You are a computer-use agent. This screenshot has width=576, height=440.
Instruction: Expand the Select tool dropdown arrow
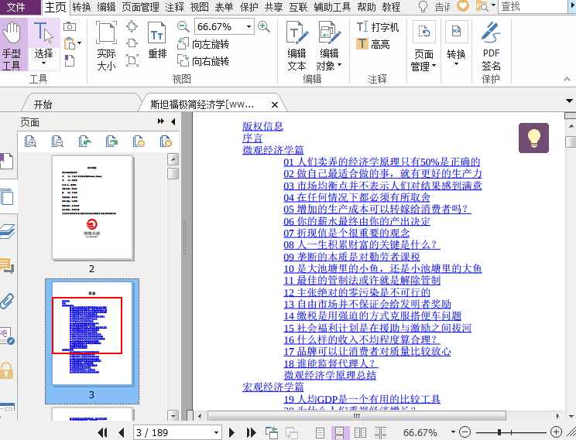[x=43, y=64]
